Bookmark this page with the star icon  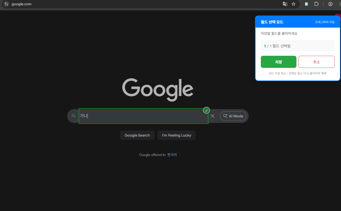(x=294, y=4)
